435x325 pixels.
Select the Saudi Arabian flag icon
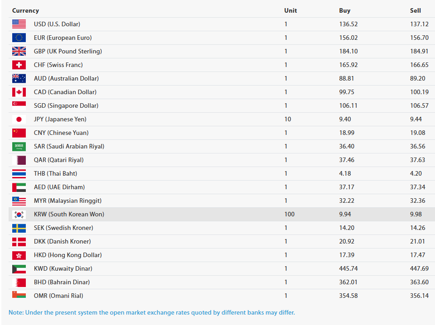pyautogui.click(x=19, y=146)
